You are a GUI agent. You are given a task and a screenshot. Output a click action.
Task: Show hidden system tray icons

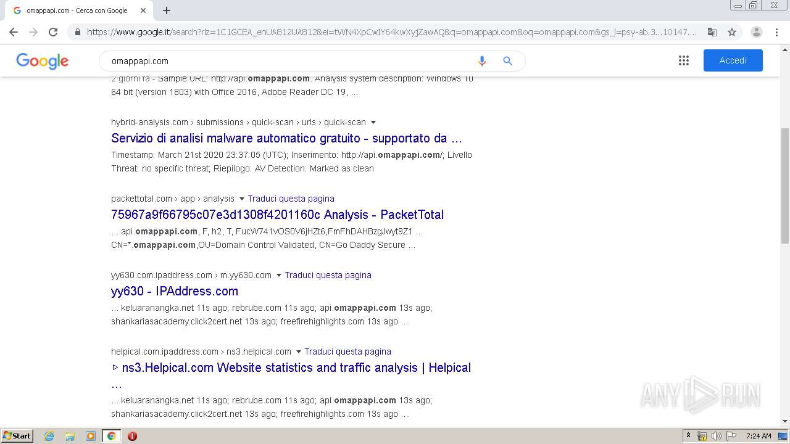688,436
